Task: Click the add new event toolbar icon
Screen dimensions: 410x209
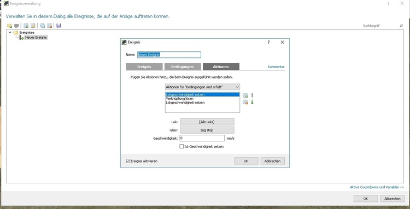Action: (26, 26)
